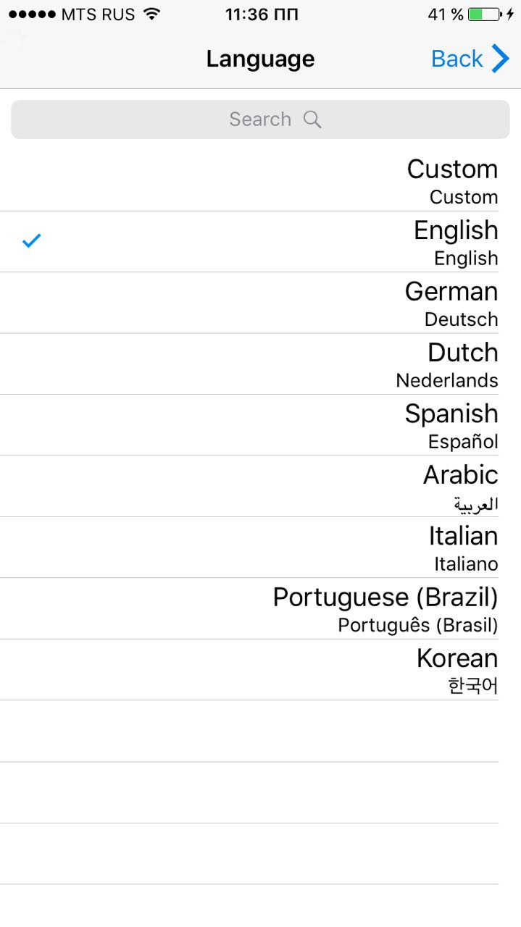This screenshot has height=927, width=521.
Task: Tap the battery icon in status bar
Action: click(484, 14)
